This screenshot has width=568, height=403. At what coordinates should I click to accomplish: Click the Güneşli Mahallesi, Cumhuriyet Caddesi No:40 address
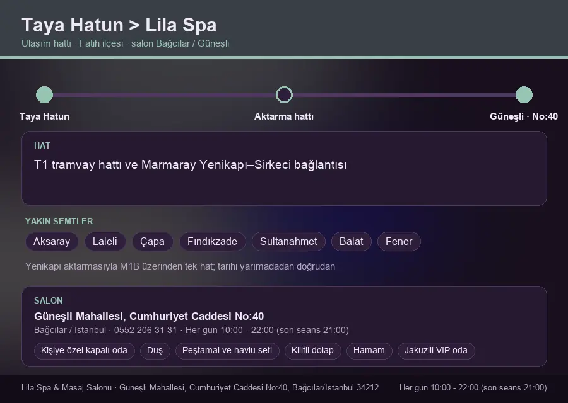coord(149,316)
